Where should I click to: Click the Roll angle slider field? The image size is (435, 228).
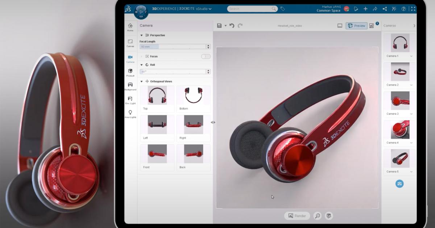[x=173, y=72]
